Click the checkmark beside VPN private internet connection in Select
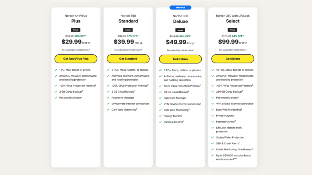Image resolution: width=312 pixels, height=175 pixels. (x=213, y=104)
